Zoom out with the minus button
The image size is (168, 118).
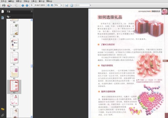click(48, 5)
